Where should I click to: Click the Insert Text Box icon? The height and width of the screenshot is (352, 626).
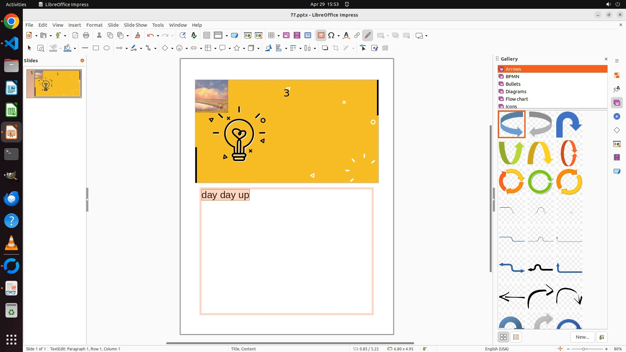tap(321, 36)
